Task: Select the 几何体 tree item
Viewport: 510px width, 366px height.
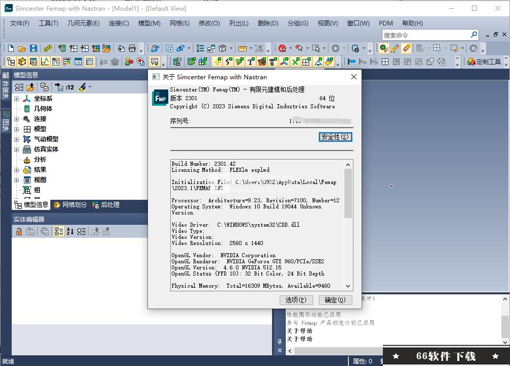Action: (43, 109)
